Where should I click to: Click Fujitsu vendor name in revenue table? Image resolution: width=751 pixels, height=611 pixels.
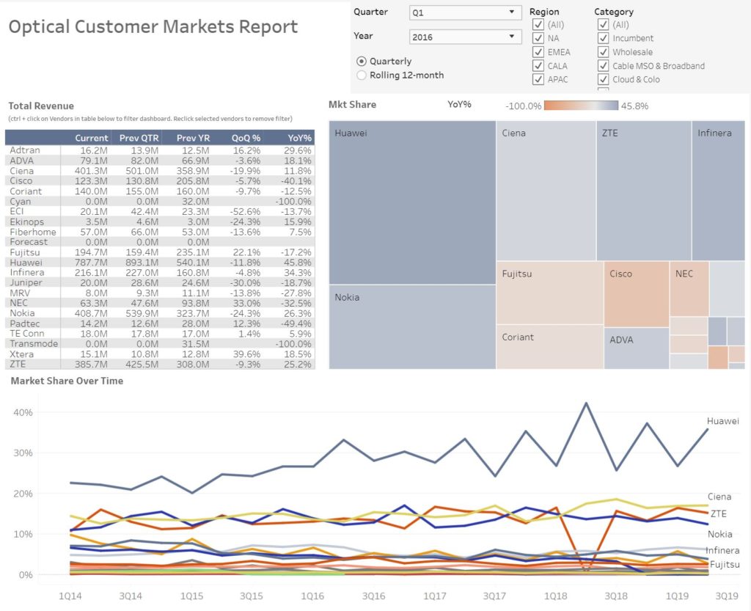(24, 252)
